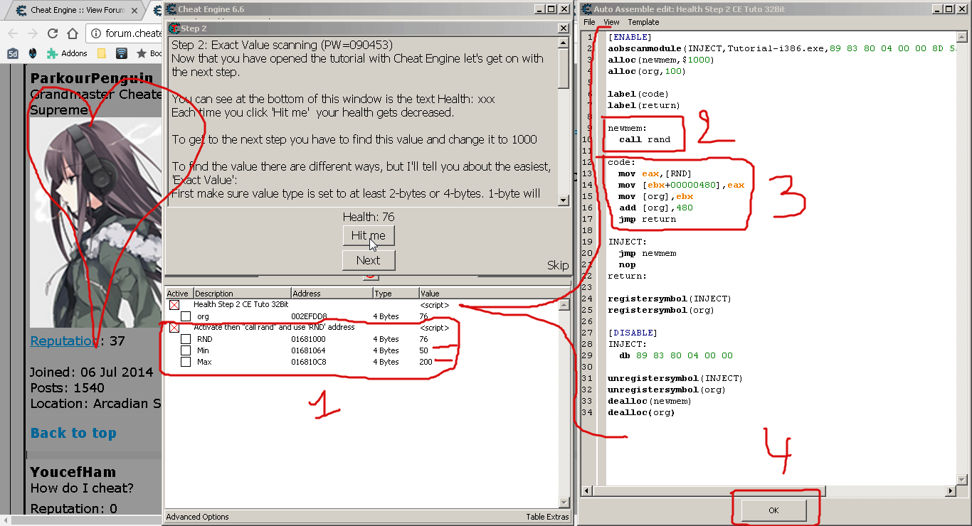972x526 pixels.
Task: Click the browser reload icon
Action: (x=52, y=33)
